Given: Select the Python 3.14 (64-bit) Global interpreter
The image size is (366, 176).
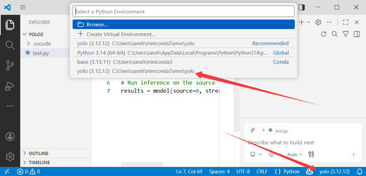Looking at the screenshot, I should tap(183, 53).
